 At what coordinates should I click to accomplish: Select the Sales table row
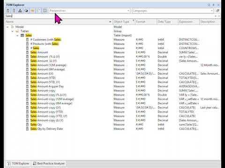(112, 35)
